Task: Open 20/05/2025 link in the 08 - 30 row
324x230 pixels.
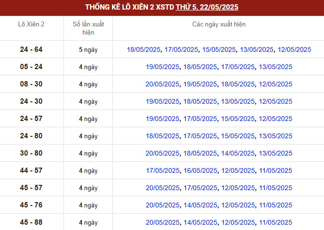Action: [162, 84]
